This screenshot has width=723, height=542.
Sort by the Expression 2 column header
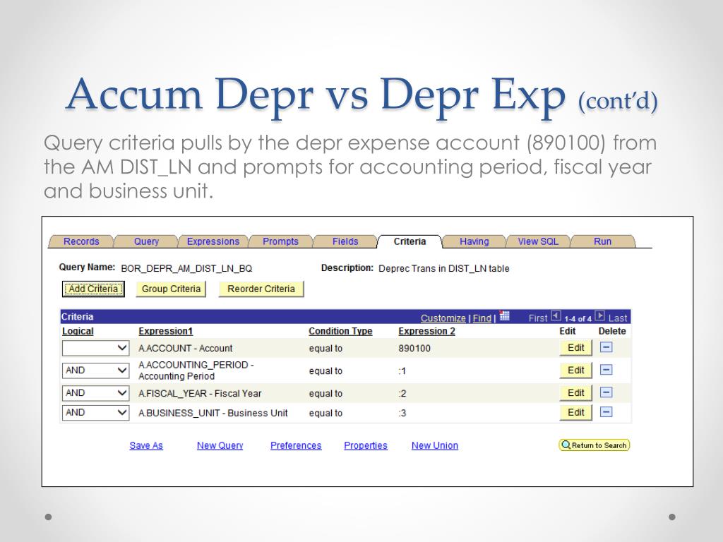click(x=426, y=331)
